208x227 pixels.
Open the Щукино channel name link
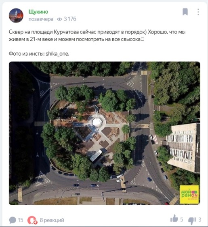tap(38, 12)
